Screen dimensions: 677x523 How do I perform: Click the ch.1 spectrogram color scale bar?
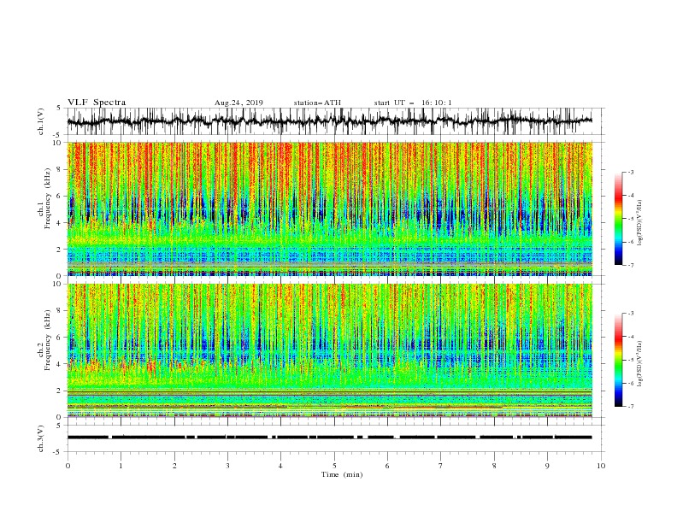(618, 219)
